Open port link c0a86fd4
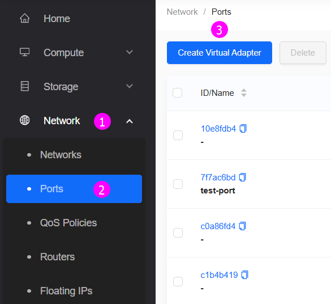The width and height of the screenshot is (331, 304). (x=218, y=226)
